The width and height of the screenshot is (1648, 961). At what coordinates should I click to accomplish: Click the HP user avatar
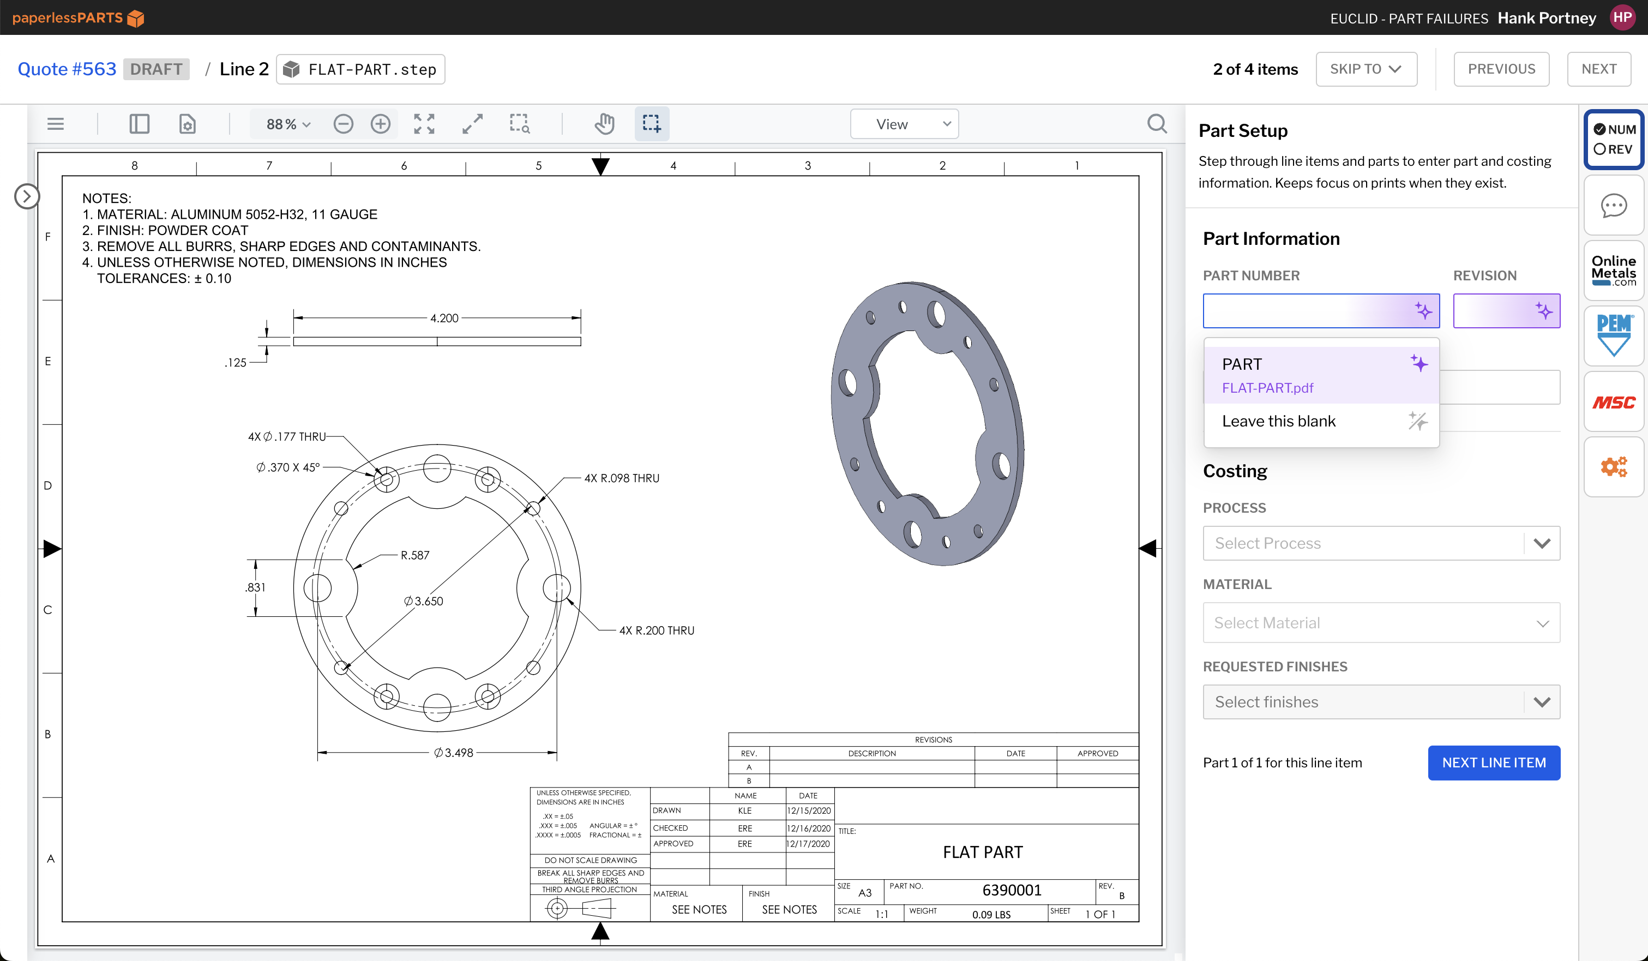pyautogui.click(x=1622, y=17)
